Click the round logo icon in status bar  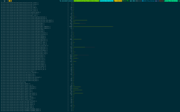(x=4, y=1)
